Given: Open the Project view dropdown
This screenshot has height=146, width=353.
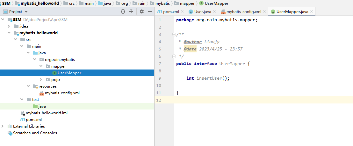Looking at the screenshot, I should coord(26,12).
